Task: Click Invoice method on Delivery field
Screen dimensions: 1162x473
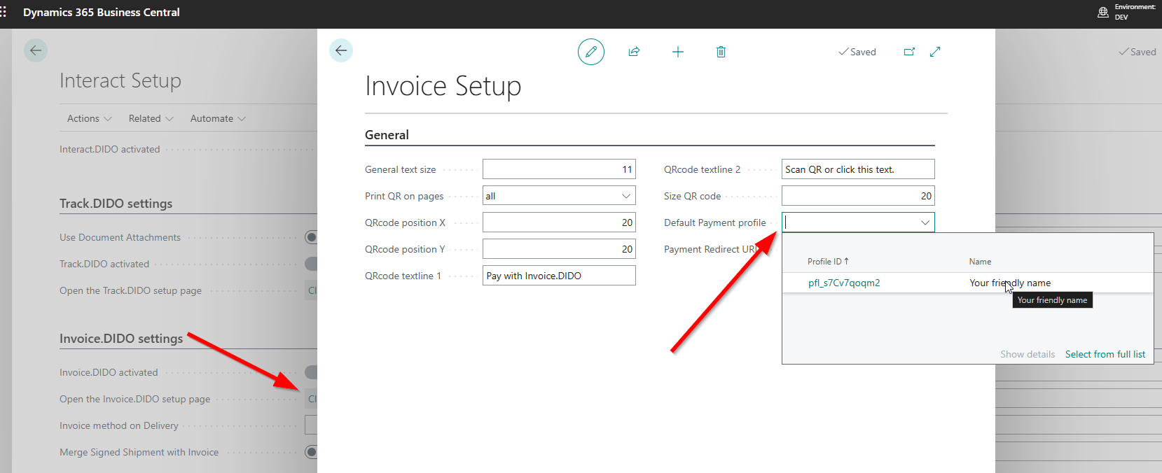Action: coord(311,425)
